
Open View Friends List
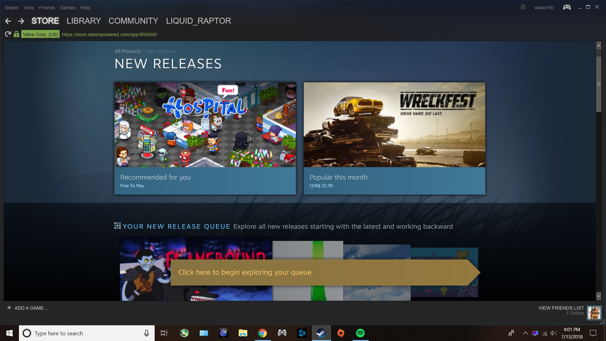(561, 308)
